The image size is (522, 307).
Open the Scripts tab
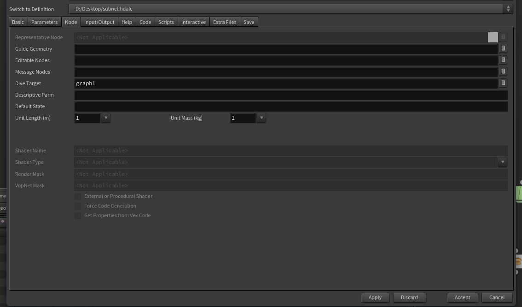pyautogui.click(x=166, y=22)
